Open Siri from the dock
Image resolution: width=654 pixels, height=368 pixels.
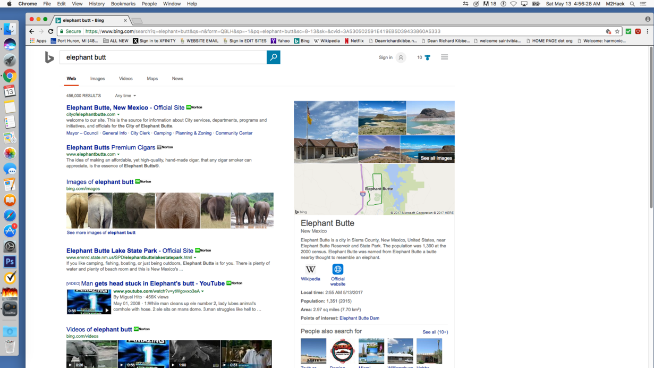pyautogui.click(x=10, y=45)
